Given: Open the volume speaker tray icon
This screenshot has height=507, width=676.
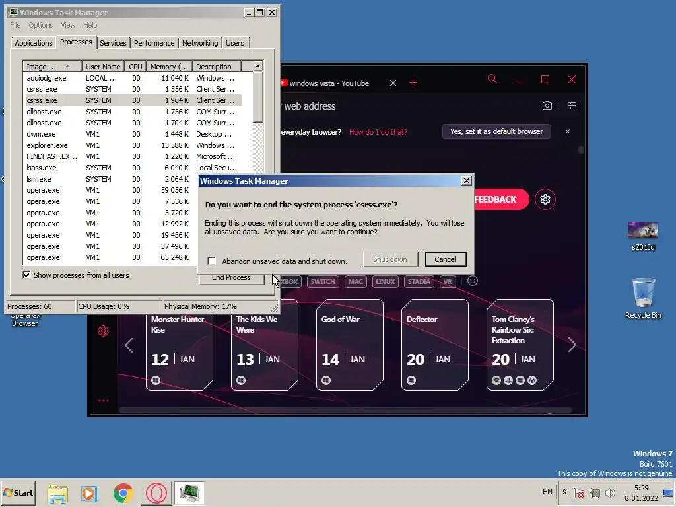Looking at the screenshot, I should pyautogui.click(x=610, y=492).
